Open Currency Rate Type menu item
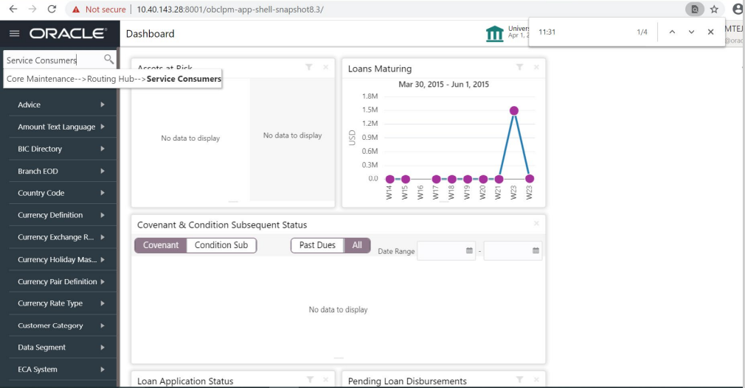The width and height of the screenshot is (745, 388). click(x=62, y=303)
